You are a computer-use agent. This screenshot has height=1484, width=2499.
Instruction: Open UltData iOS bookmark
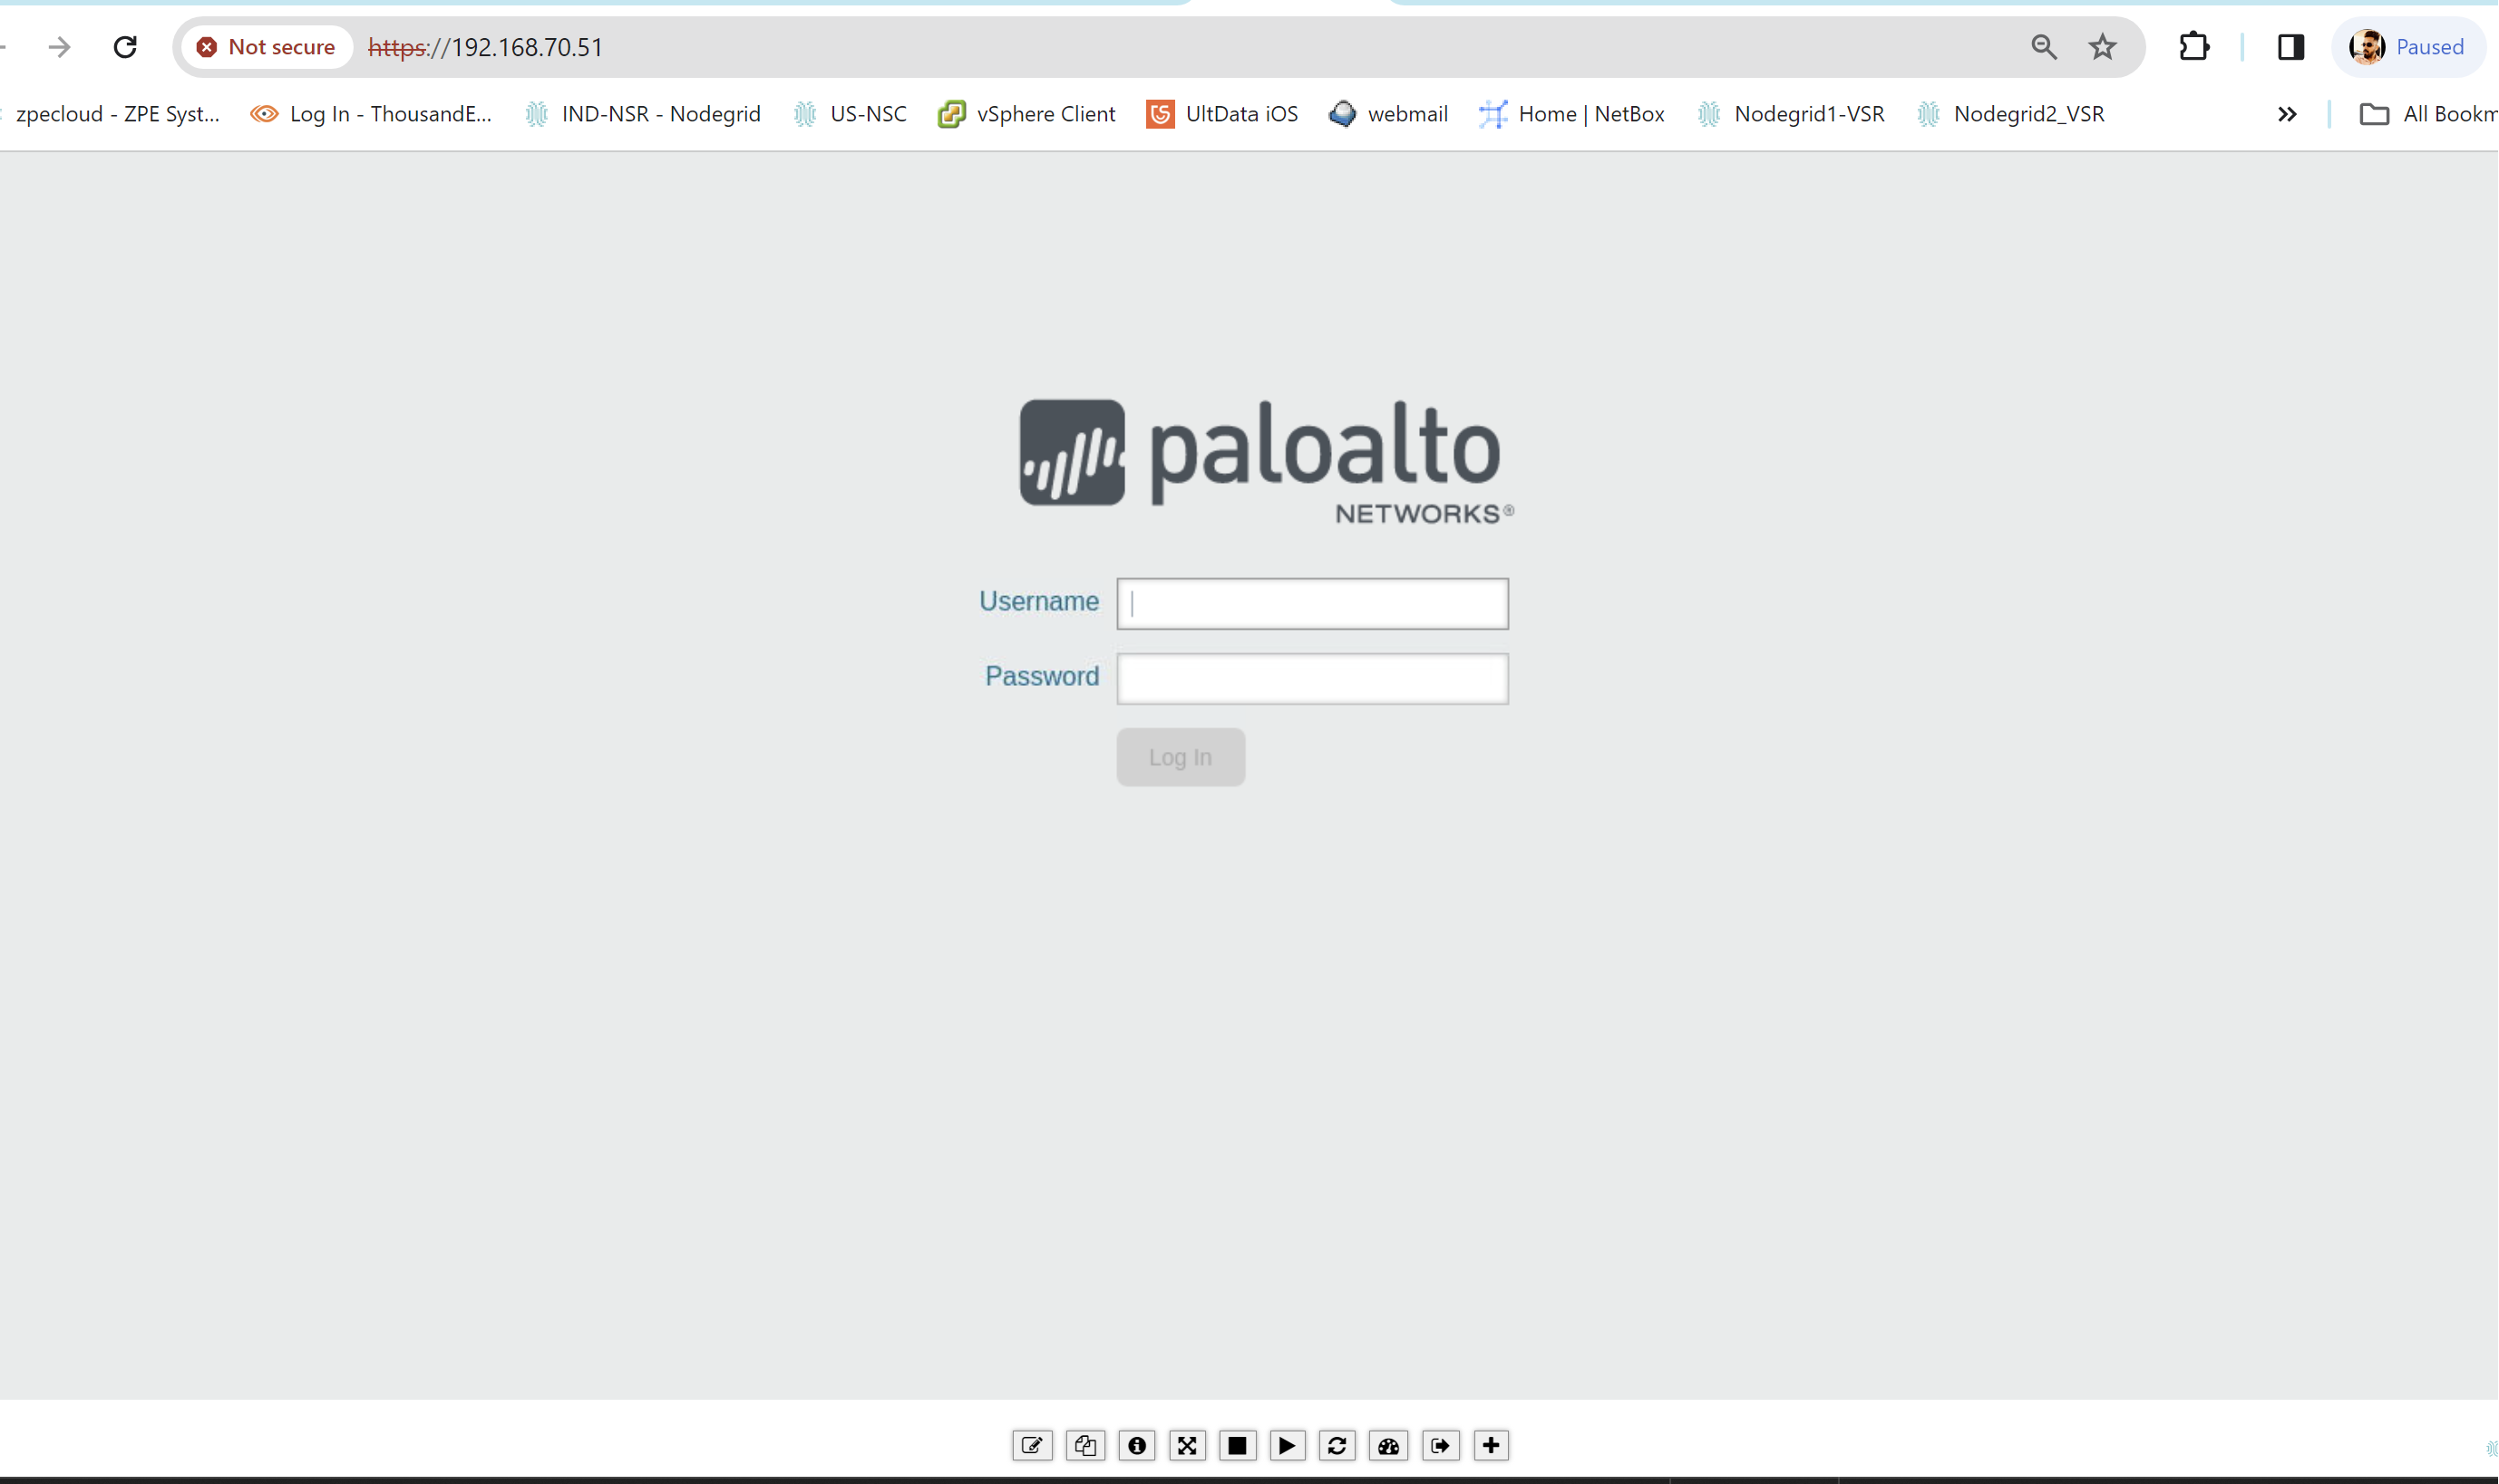(x=1223, y=114)
